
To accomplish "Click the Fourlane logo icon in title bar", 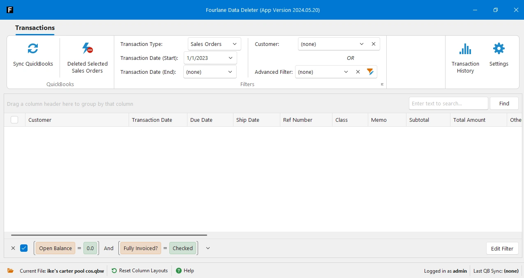I will (x=10, y=10).
